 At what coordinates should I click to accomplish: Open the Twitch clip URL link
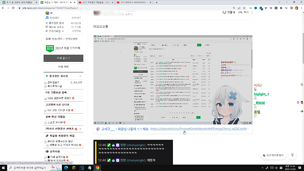(x=200, y=129)
